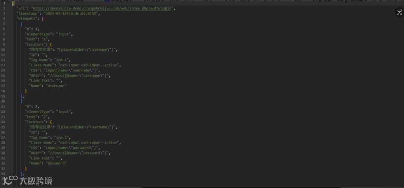This screenshot has width=404, height=188.
Task: Click the "#": 2 entry on line 21
Action: point(32,107)
